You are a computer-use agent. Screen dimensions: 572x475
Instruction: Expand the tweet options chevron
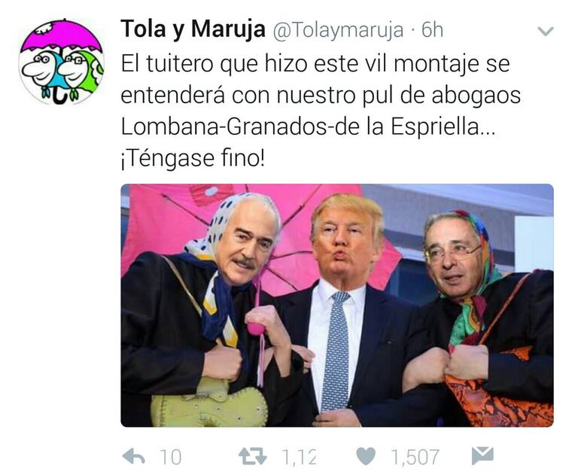546,31
